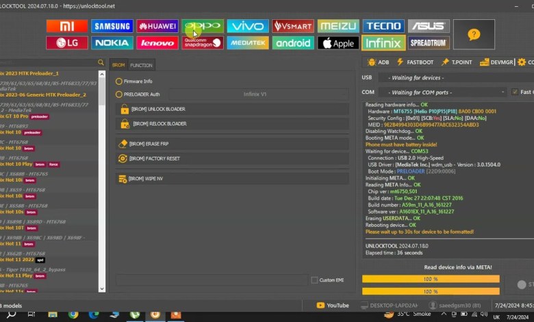Image resolution: width=534 pixels, height=322 pixels.
Task: Pick the Vivo brand tile
Action: (x=248, y=26)
